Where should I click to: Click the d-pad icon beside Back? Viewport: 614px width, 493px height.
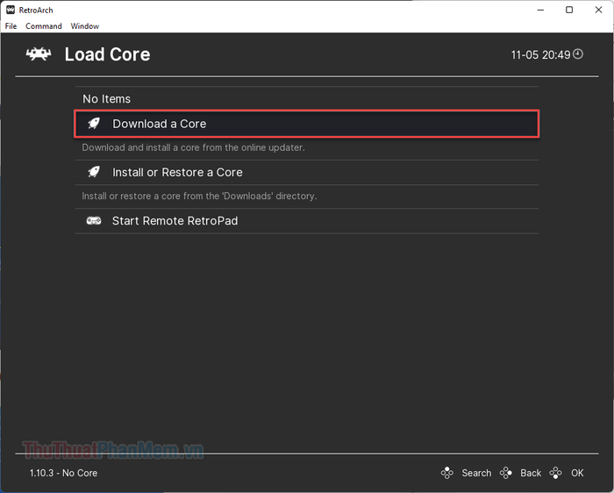click(x=505, y=473)
